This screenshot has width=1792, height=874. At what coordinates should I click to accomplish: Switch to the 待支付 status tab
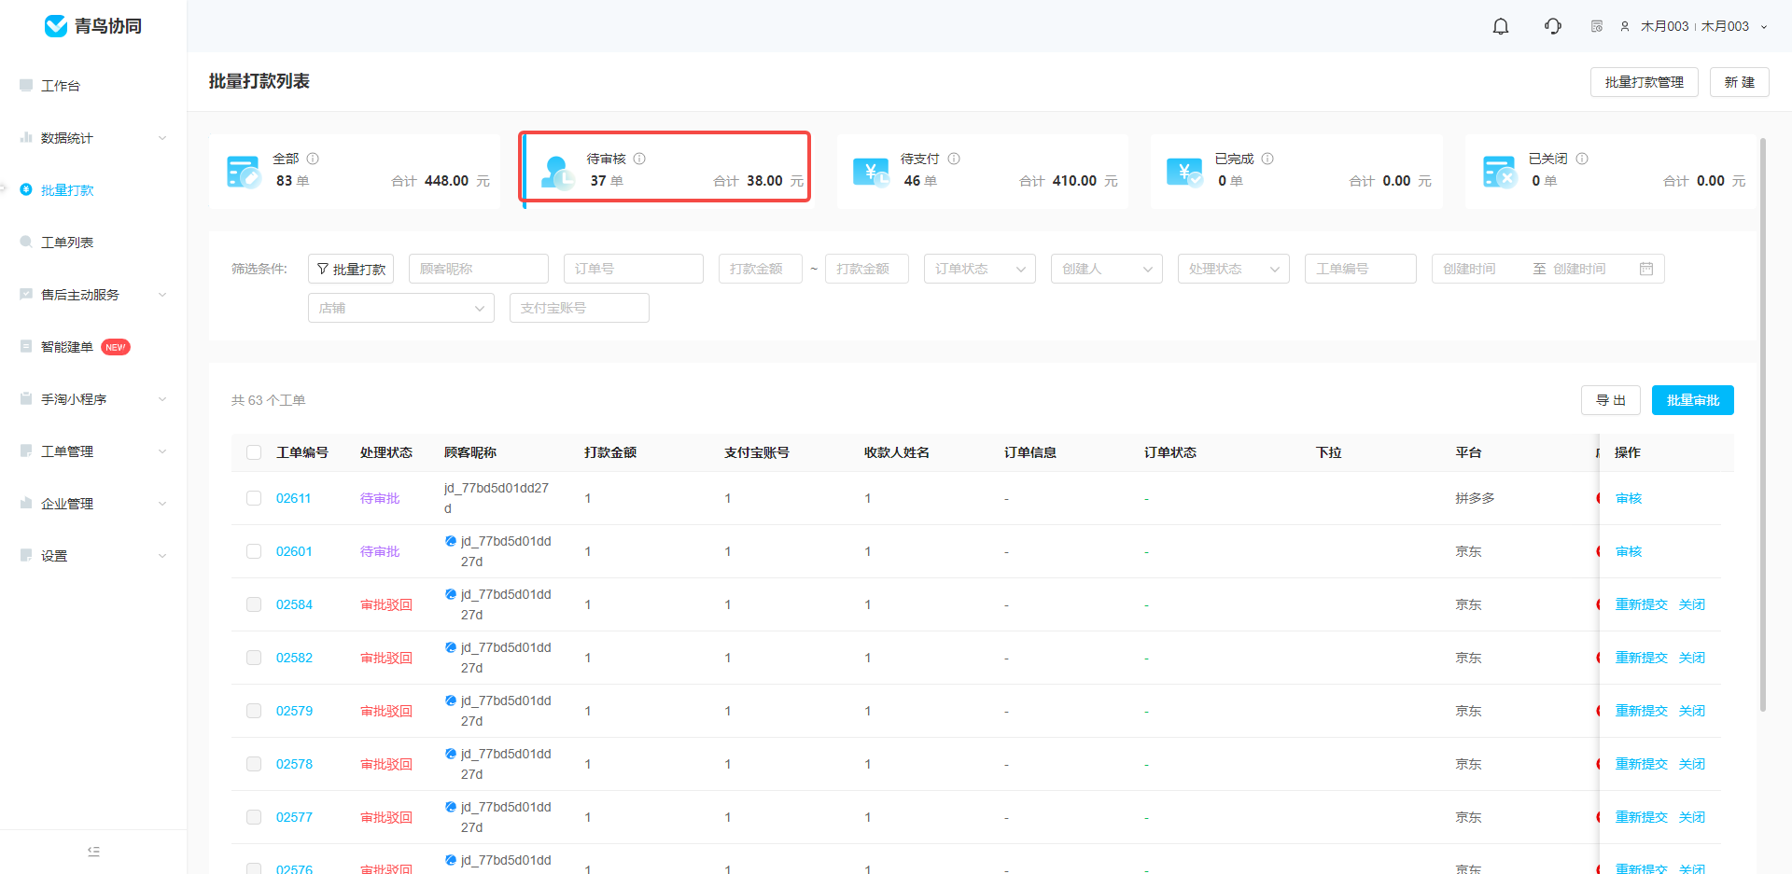point(983,172)
